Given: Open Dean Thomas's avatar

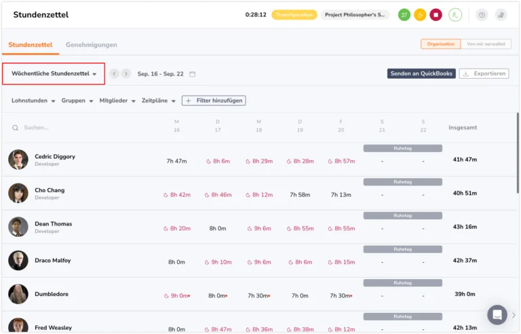Looking at the screenshot, I should [18, 227].
